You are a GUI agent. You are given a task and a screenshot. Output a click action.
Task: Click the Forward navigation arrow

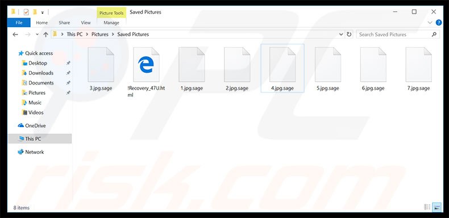tap(27, 34)
